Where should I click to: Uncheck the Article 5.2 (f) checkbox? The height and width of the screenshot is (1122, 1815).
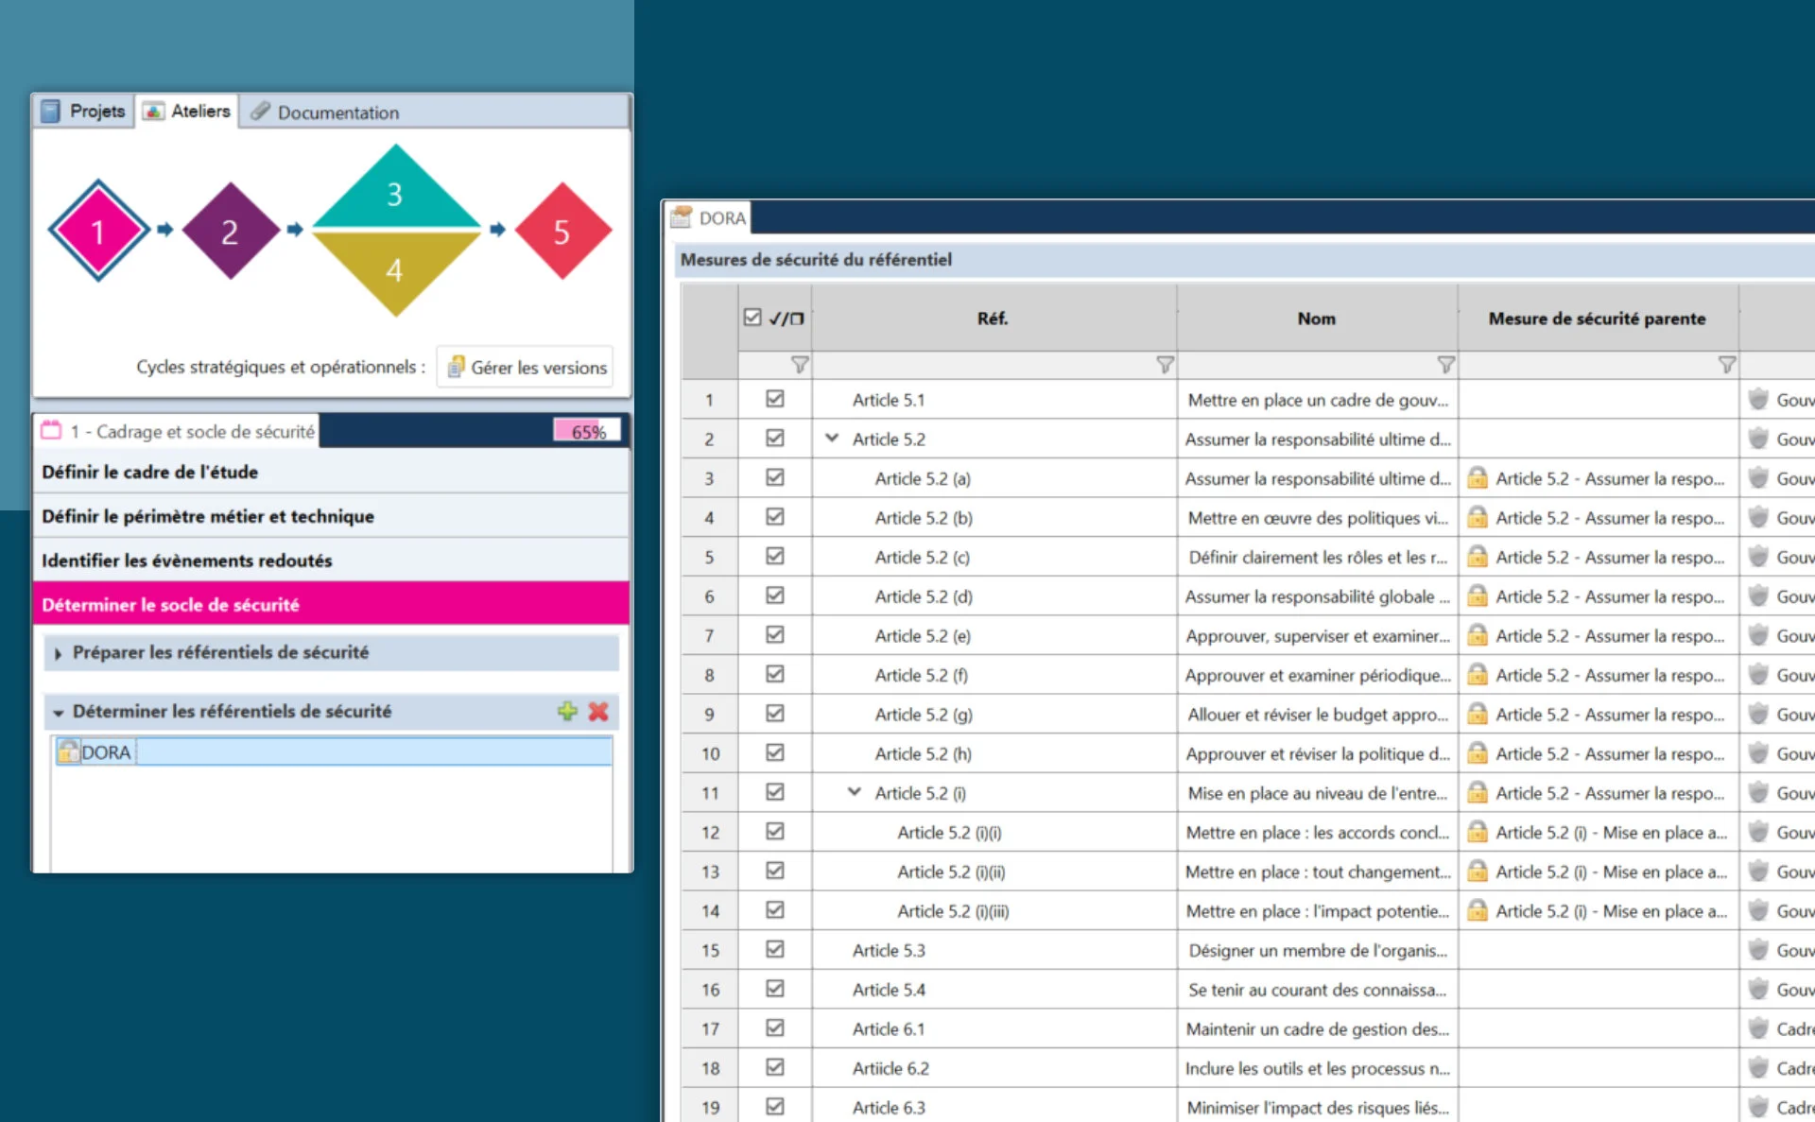775,674
